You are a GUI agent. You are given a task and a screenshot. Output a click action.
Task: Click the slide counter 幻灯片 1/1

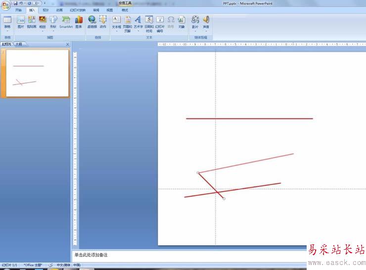9,265
